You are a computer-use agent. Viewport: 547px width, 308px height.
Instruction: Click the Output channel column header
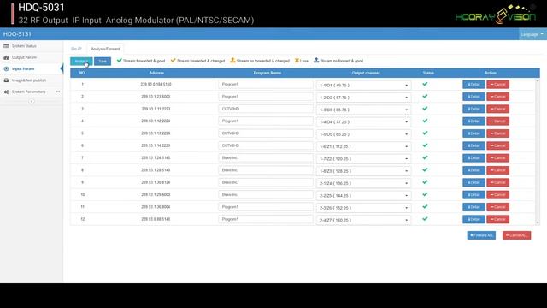tap(366, 73)
